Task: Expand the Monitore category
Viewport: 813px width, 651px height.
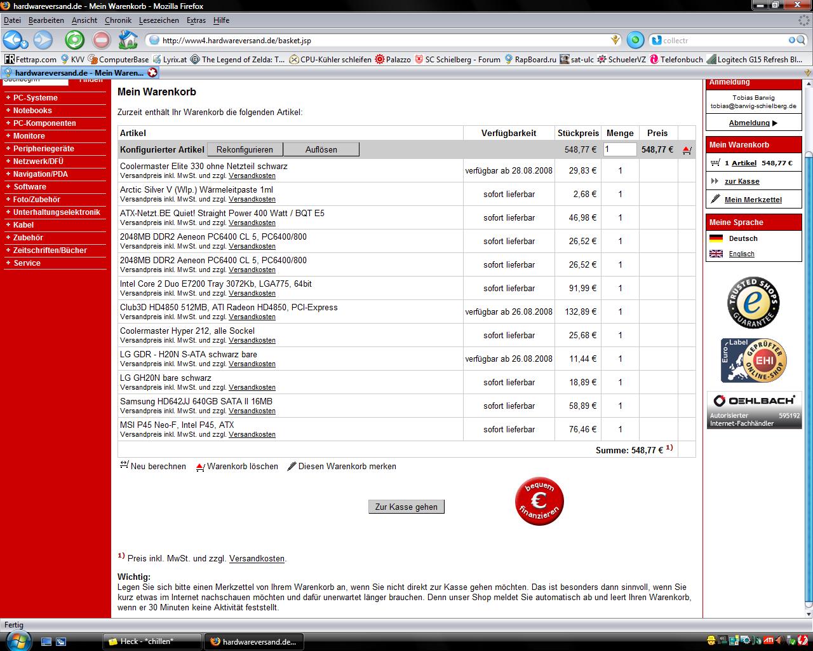Action: tap(29, 136)
